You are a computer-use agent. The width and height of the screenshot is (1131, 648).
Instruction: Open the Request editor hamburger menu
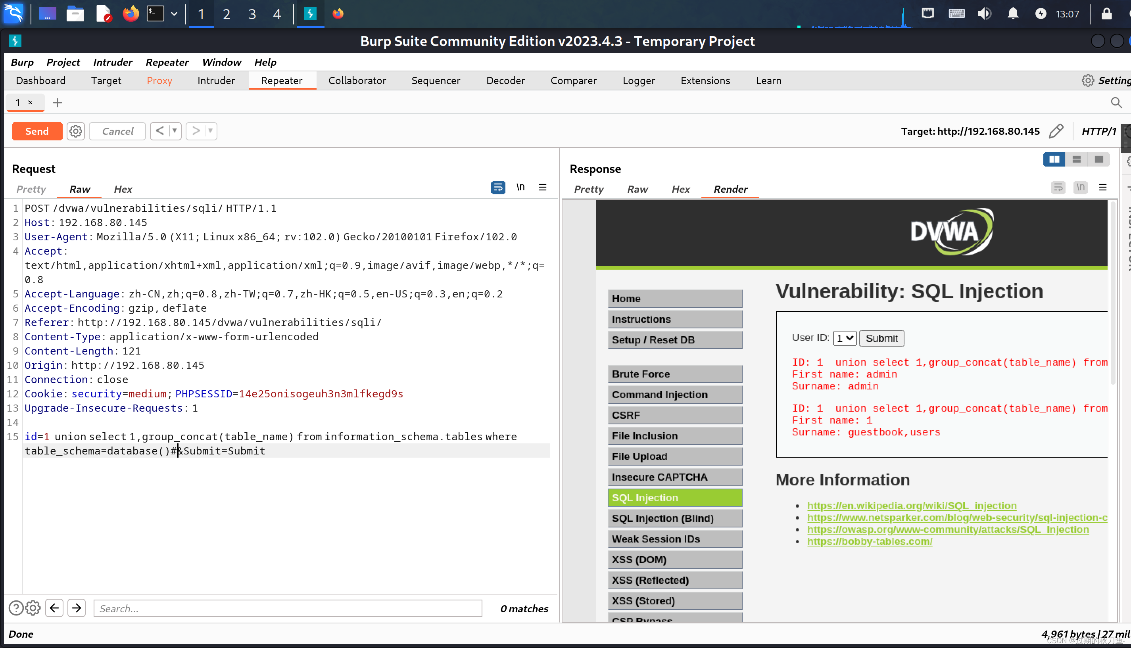[x=543, y=187]
